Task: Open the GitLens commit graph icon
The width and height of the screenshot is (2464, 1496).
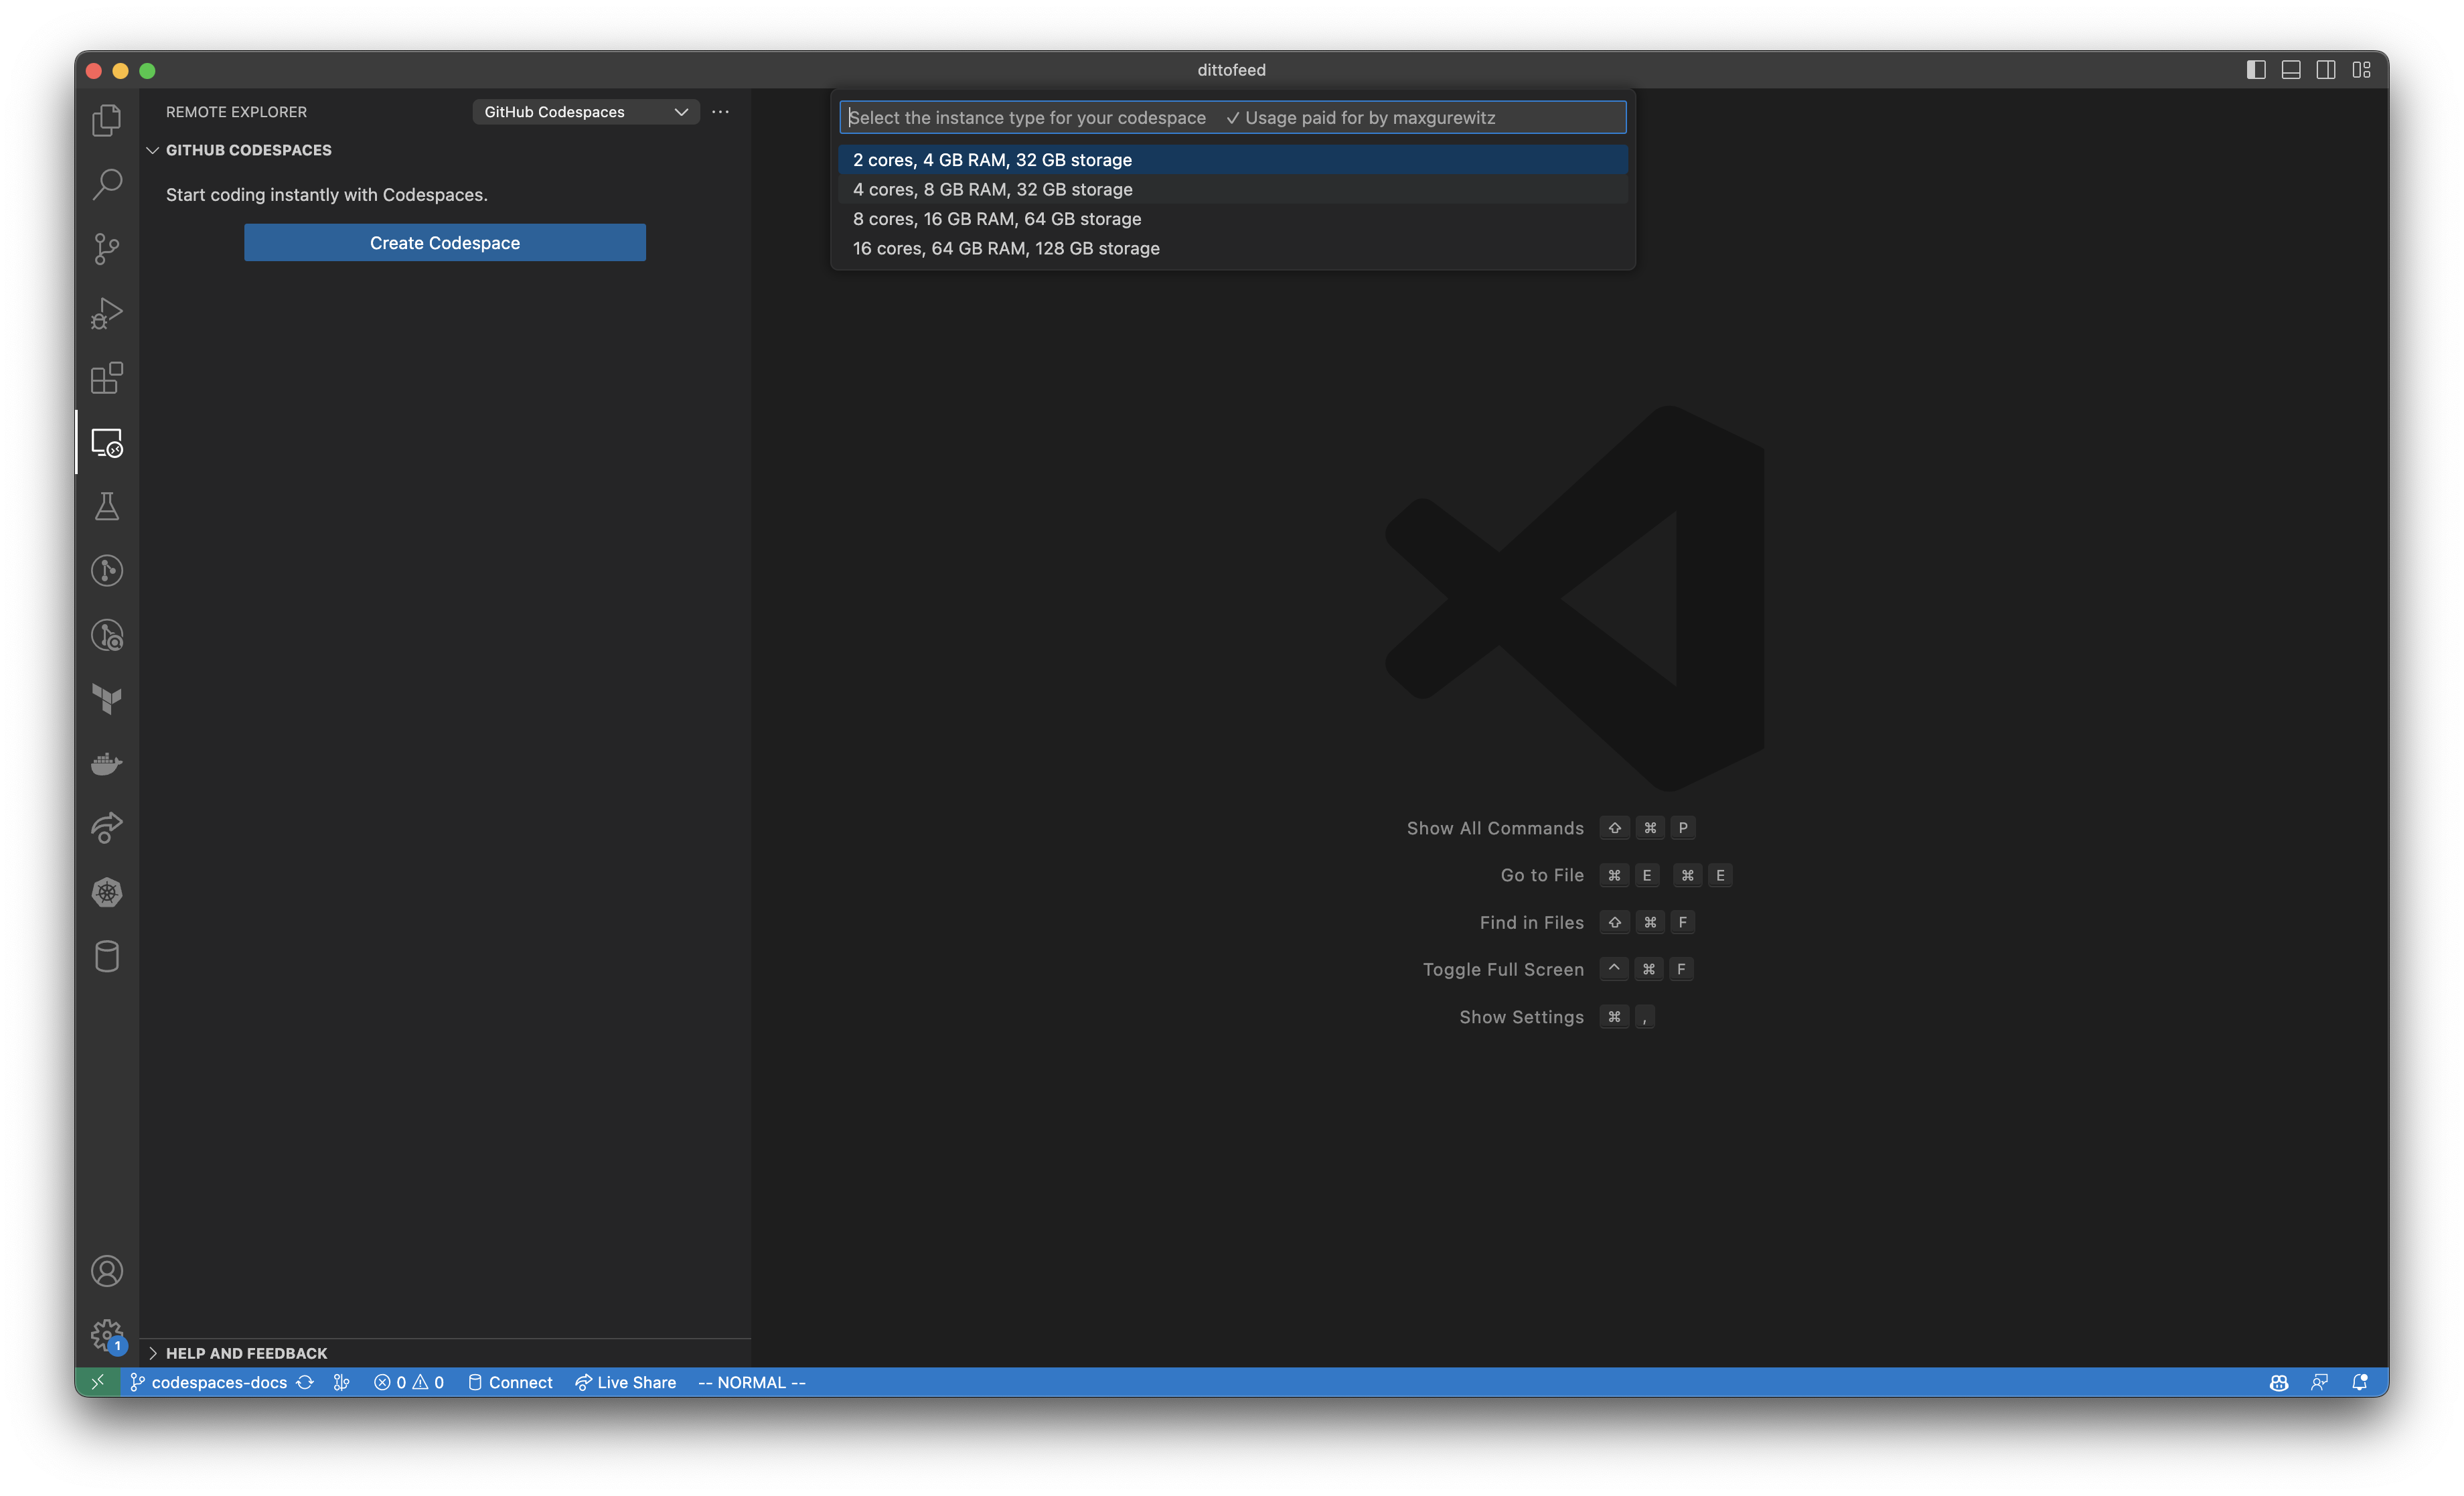Action: [107, 571]
